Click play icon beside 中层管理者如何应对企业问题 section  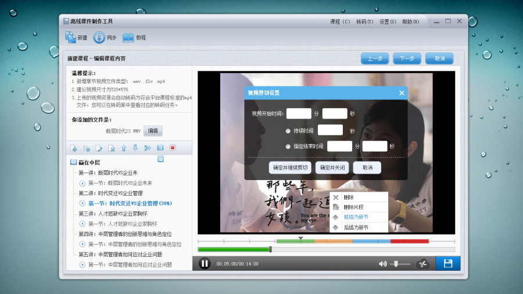tap(83, 265)
